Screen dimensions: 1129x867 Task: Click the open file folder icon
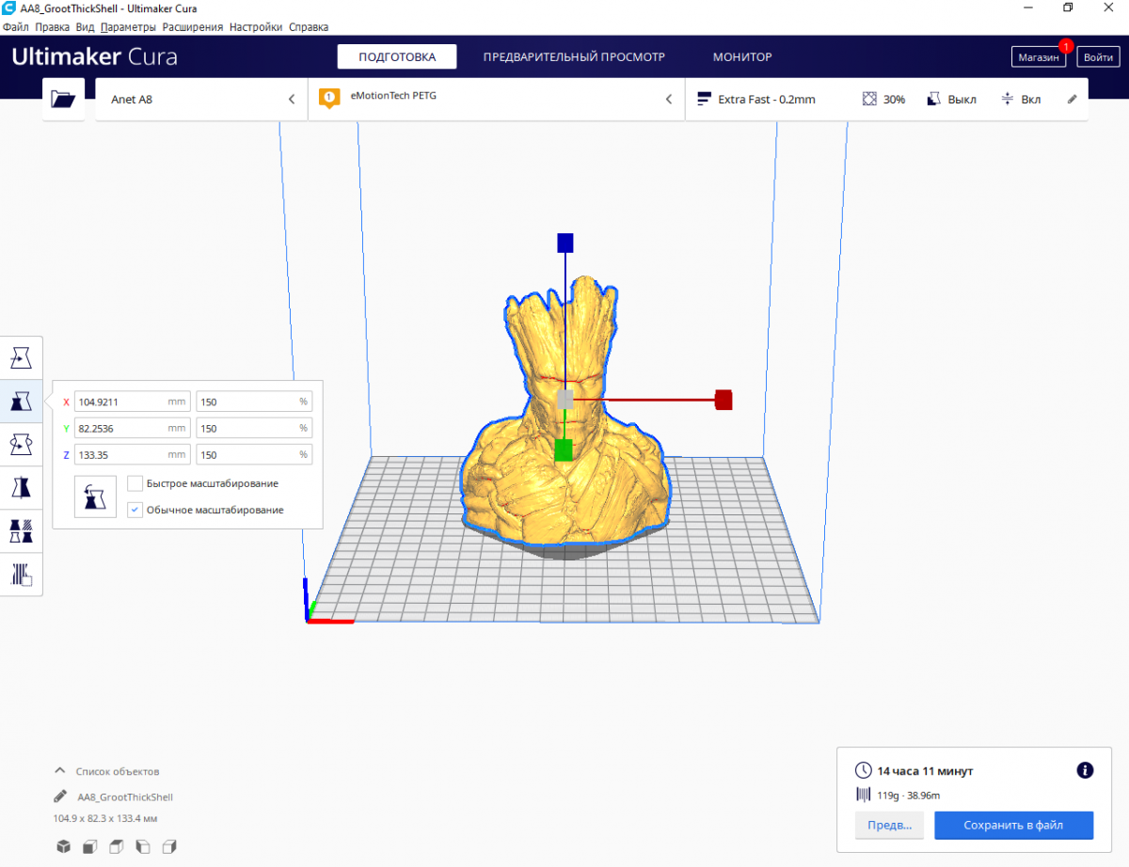(x=63, y=99)
